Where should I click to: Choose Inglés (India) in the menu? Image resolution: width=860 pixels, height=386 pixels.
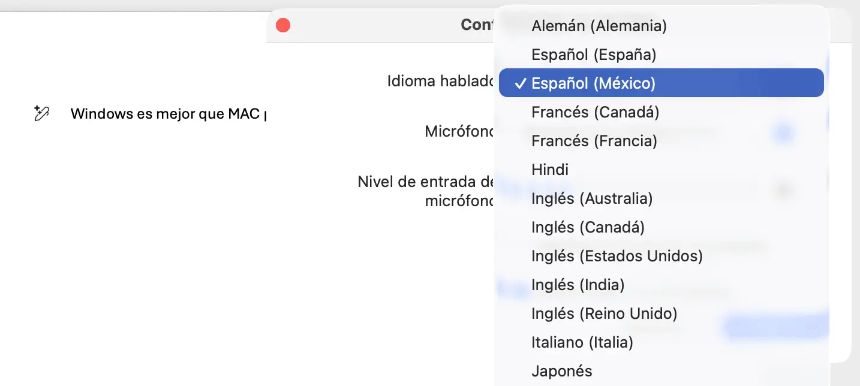[x=578, y=285]
